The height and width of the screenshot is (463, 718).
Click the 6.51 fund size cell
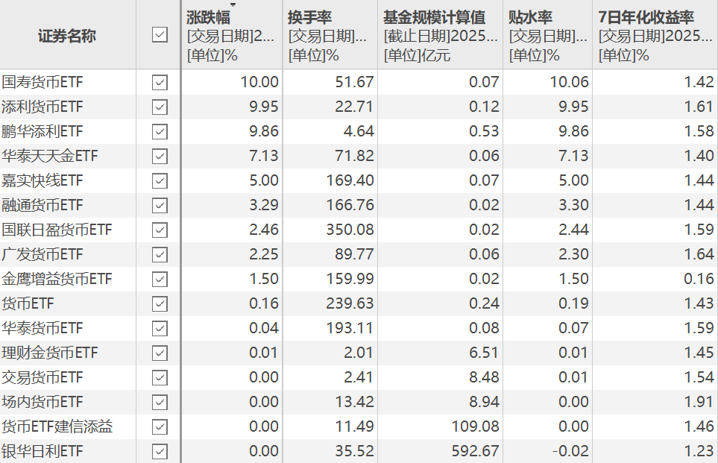[x=440, y=353]
